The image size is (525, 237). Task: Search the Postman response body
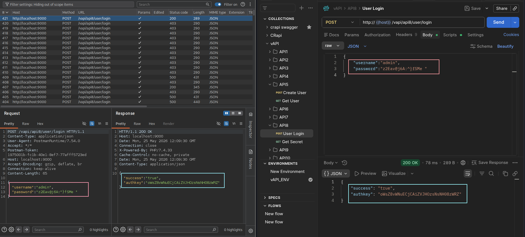tap(491, 173)
